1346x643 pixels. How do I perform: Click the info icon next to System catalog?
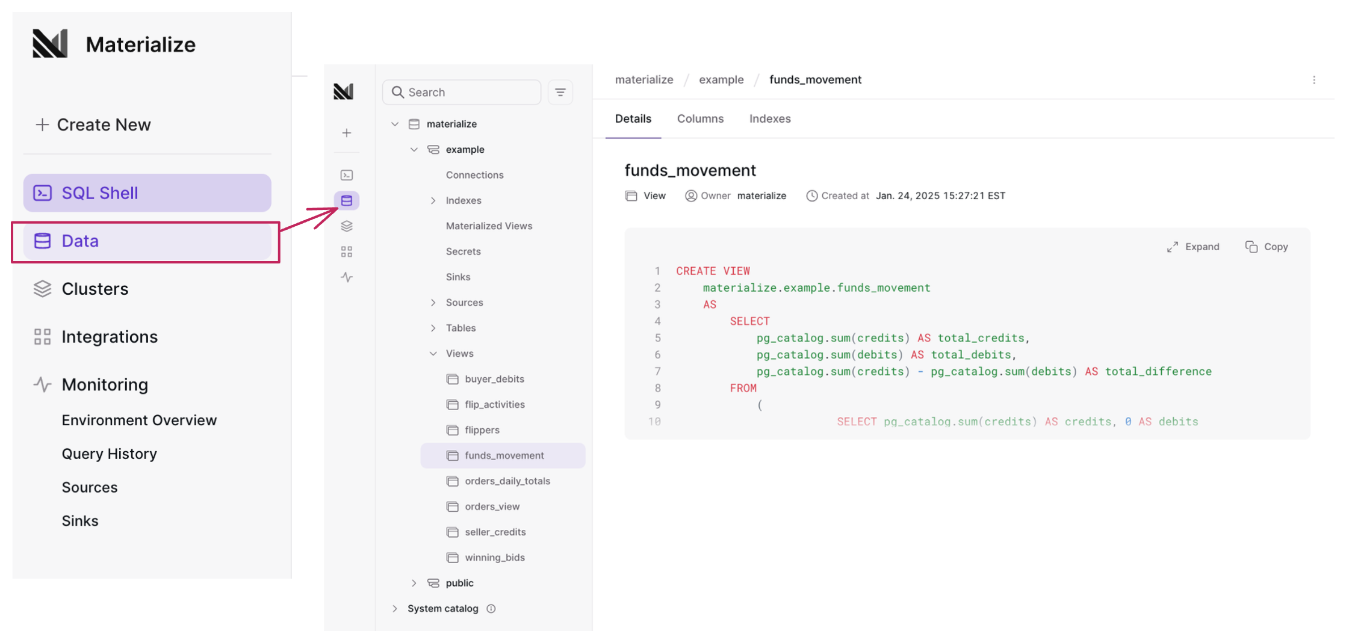coord(491,609)
